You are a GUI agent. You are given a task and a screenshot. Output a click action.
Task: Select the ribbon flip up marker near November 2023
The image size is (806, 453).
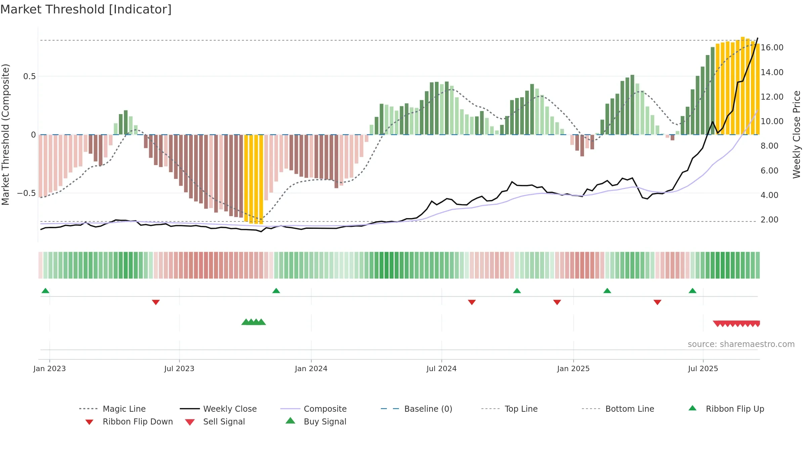(x=276, y=291)
